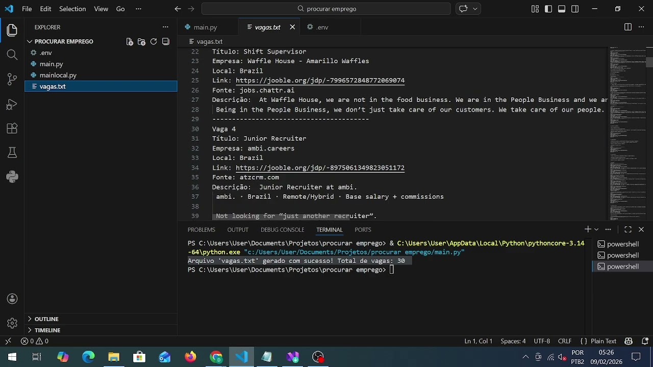Open the Manage gear menu

click(x=12, y=323)
